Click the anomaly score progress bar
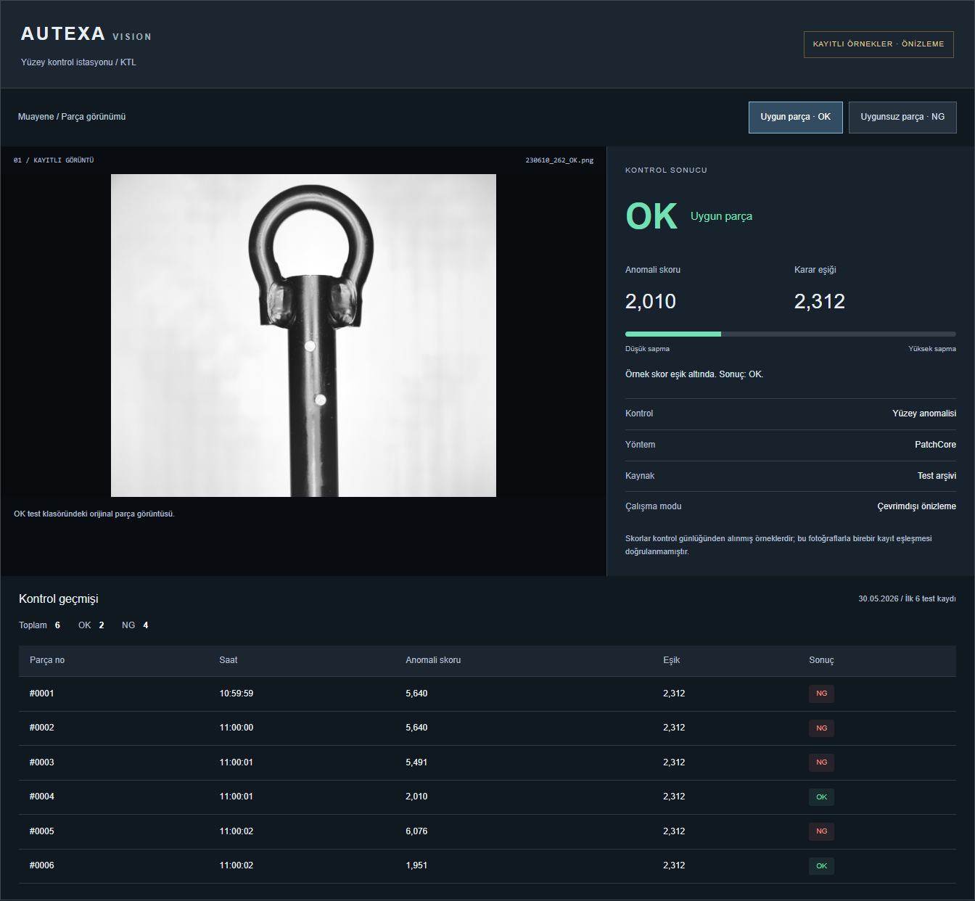This screenshot has height=901, width=975. tap(790, 334)
